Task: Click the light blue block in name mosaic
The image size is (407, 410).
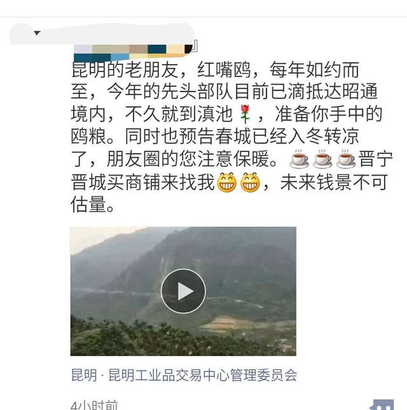Action: [x=120, y=57]
